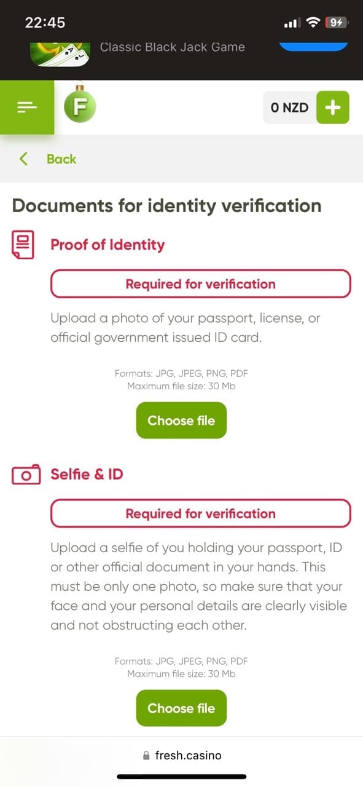Tap the Fresh Casino F logo
This screenshot has width=363, height=787.
coord(80,106)
